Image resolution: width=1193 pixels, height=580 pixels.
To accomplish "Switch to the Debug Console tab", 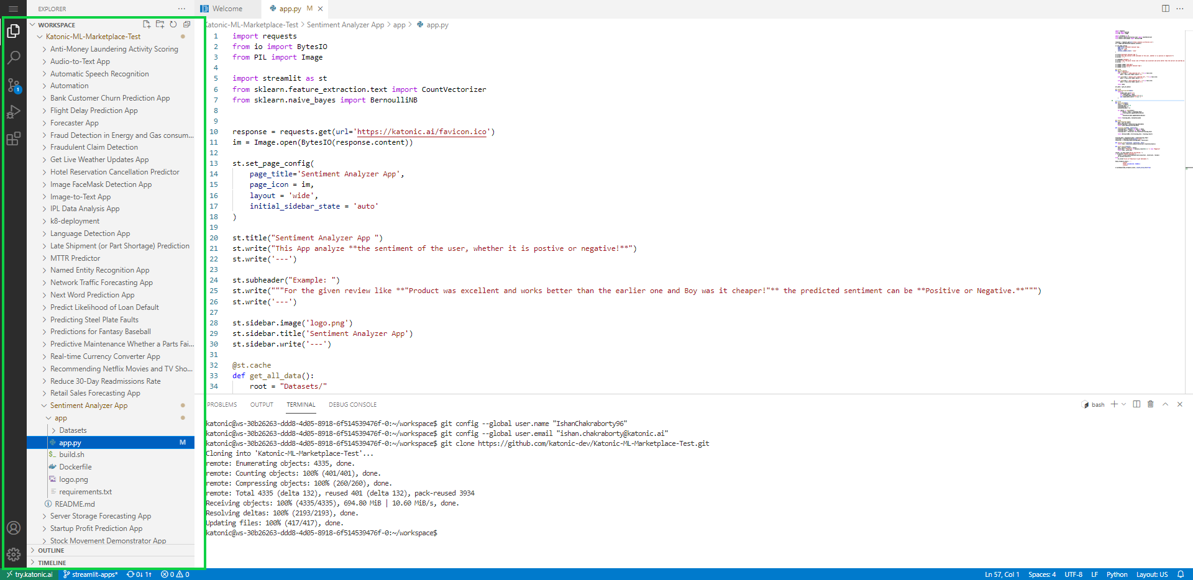I will click(352, 404).
